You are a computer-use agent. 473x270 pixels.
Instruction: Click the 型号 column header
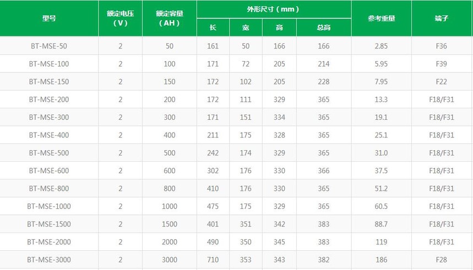click(49, 18)
